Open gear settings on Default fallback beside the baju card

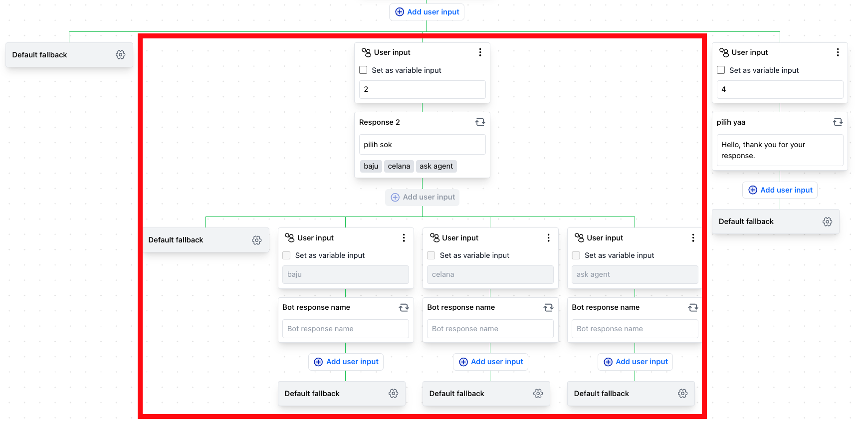click(257, 240)
